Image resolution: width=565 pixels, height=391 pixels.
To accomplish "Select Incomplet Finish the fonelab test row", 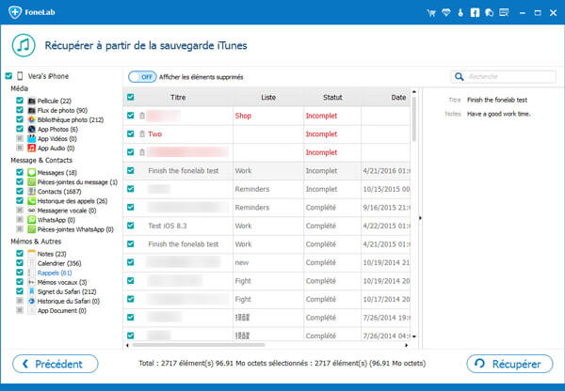I will click(266, 170).
